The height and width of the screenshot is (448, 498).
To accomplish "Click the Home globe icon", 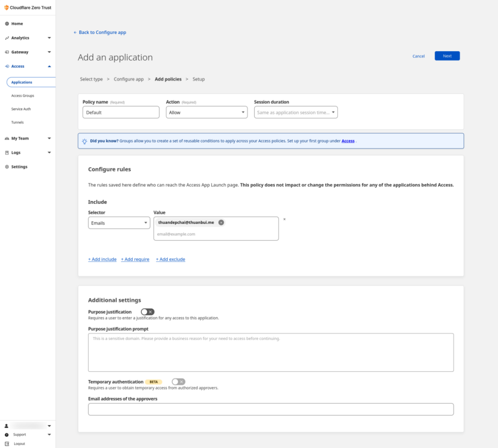I will [7, 23].
